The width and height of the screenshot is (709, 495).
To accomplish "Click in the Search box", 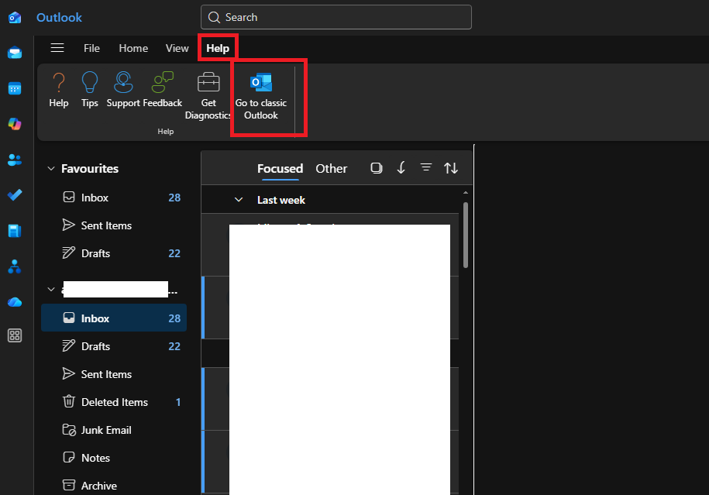I will click(336, 17).
